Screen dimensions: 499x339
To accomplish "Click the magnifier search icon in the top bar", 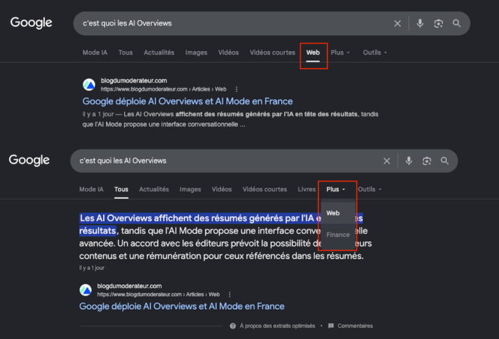I will (457, 23).
